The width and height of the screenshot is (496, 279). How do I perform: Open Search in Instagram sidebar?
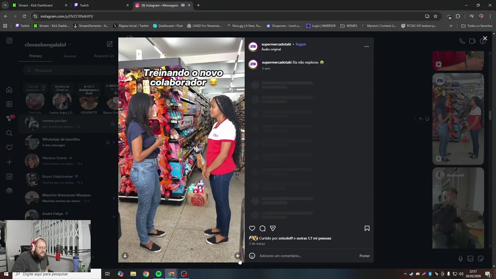[x=9, y=133]
